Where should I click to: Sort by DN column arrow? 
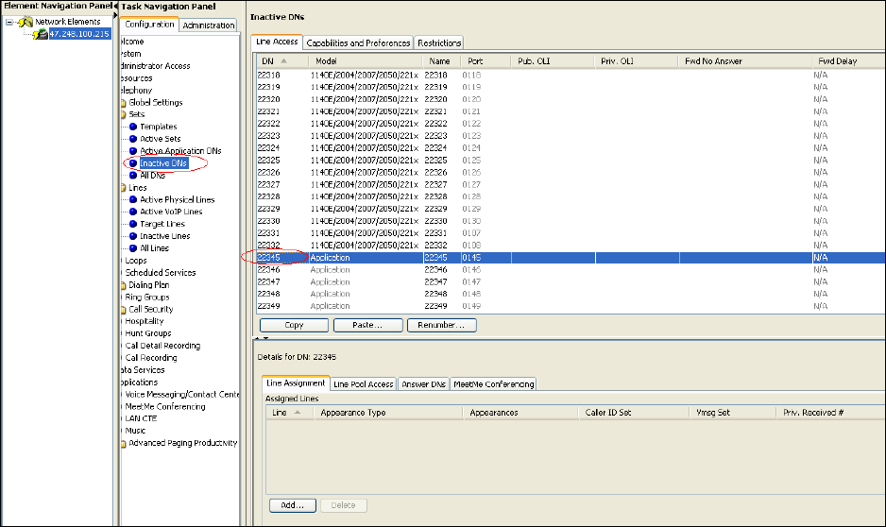[x=285, y=61]
